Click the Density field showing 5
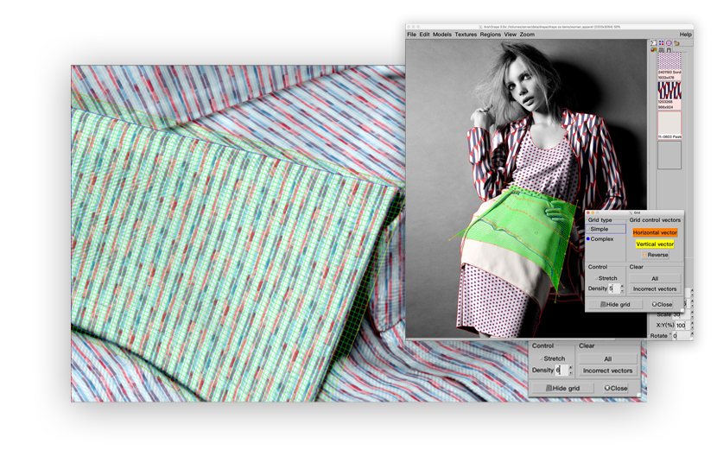 [x=612, y=288]
